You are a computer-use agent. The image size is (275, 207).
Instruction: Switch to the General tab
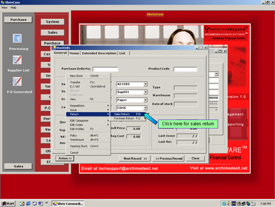point(60,53)
